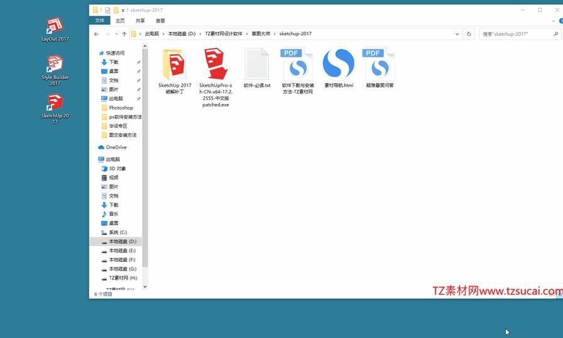Open TZ素材网 (H:) drive

pos(123,278)
